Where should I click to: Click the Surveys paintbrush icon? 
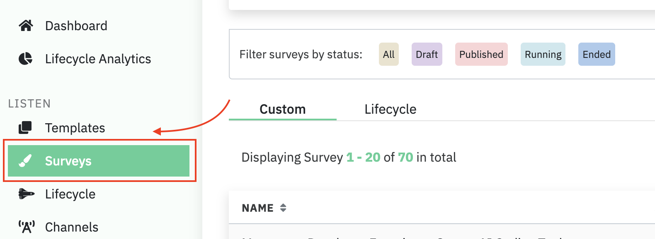(x=25, y=161)
